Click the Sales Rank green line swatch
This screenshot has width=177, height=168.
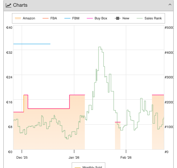pyautogui.click(x=140, y=18)
